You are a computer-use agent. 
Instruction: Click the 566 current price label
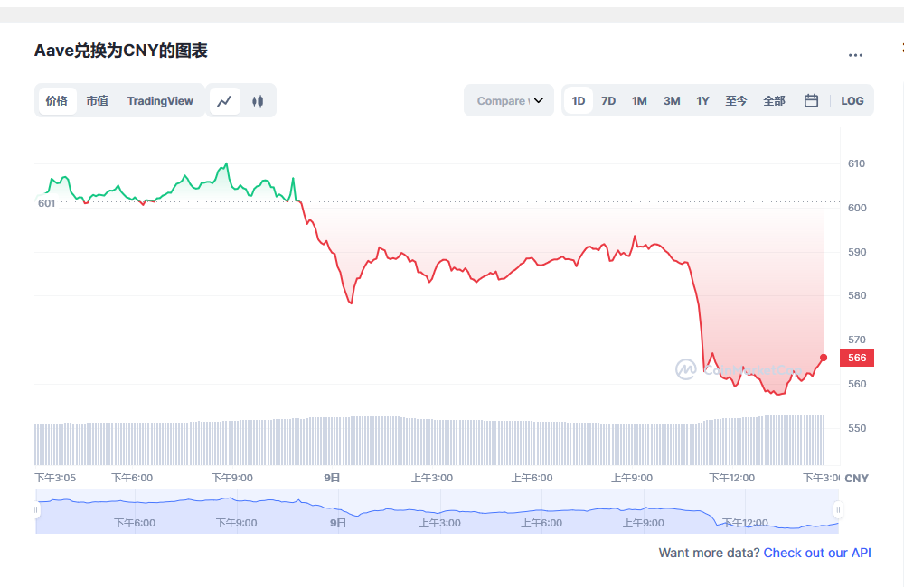(857, 358)
